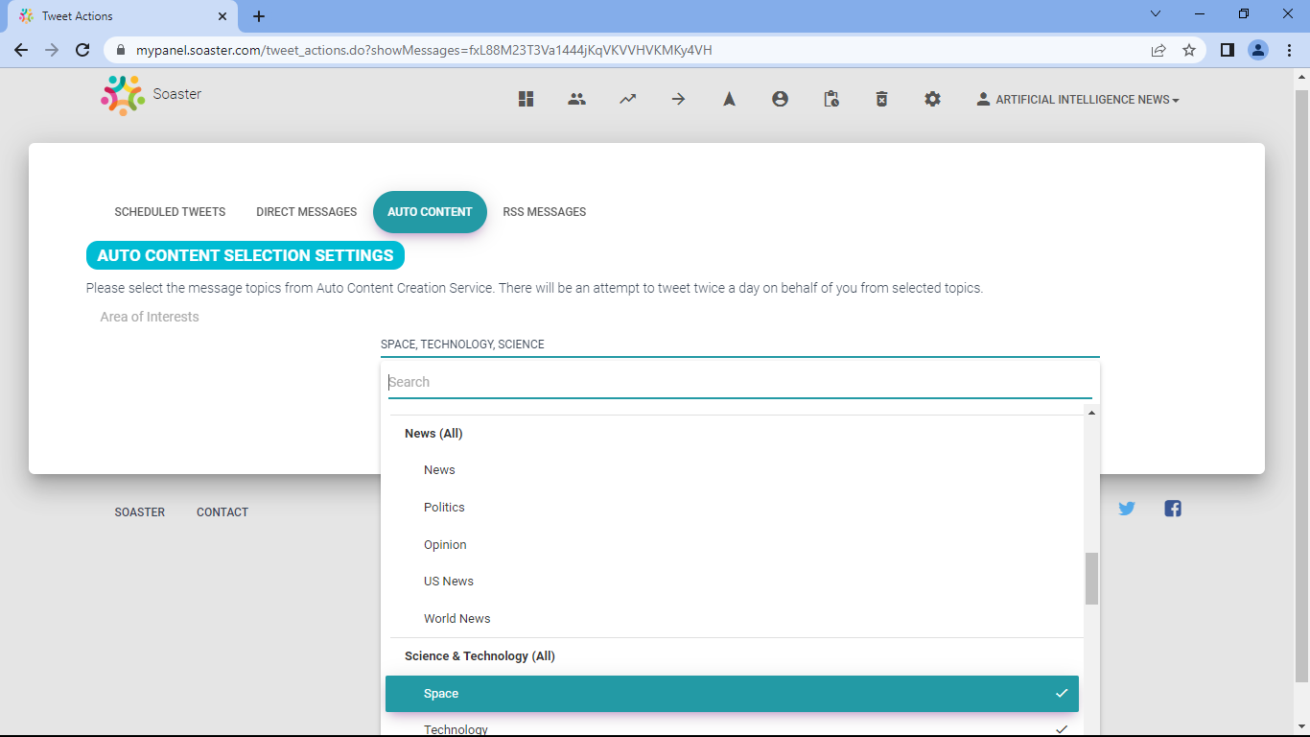
Task: Reload the page with the refresh icon
Action: (x=82, y=50)
